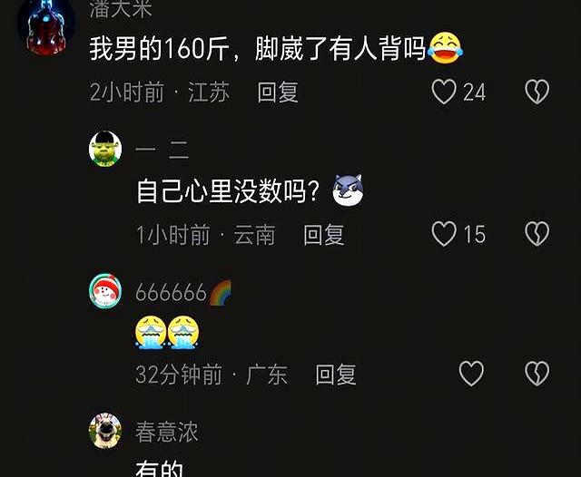Like the 160斤 comment with 24 likes
This screenshot has width=581, height=477.
(x=444, y=92)
